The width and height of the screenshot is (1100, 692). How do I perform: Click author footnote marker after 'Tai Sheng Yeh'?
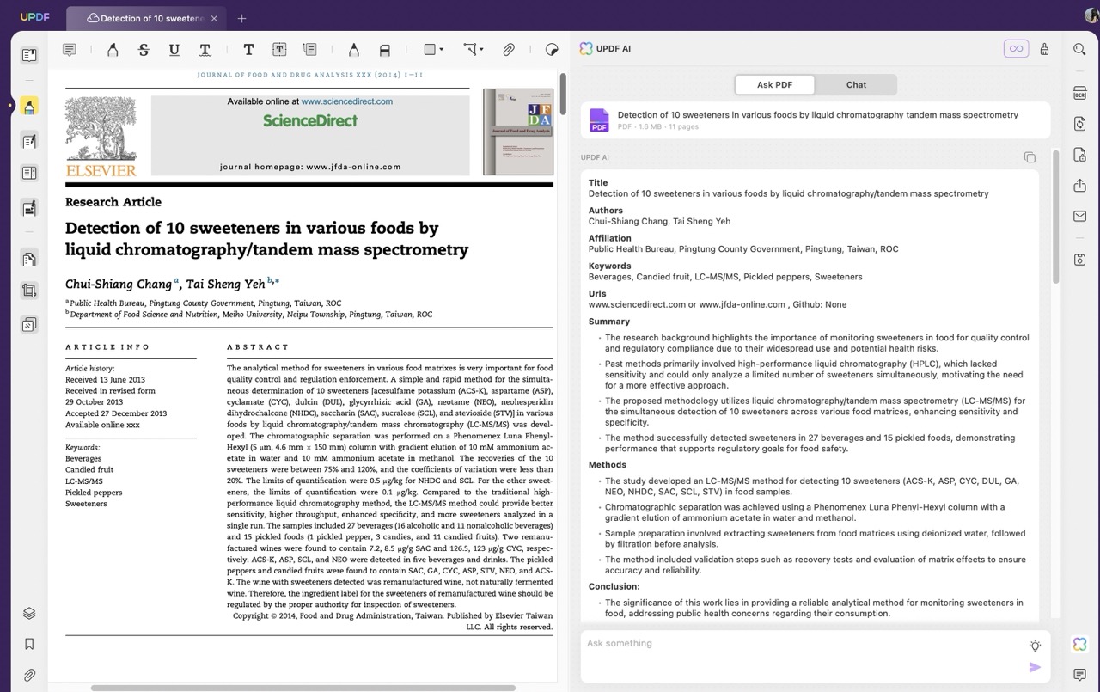pyautogui.click(x=273, y=281)
